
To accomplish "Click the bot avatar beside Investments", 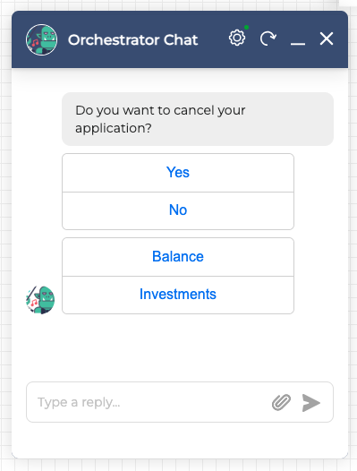I will pos(40,300).
